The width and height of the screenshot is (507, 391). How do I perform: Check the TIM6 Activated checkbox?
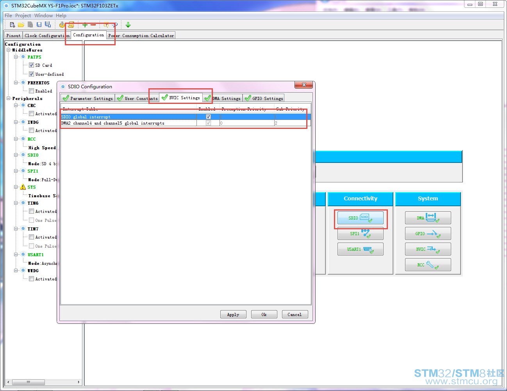pyautogui.click(x=31, y=211)
